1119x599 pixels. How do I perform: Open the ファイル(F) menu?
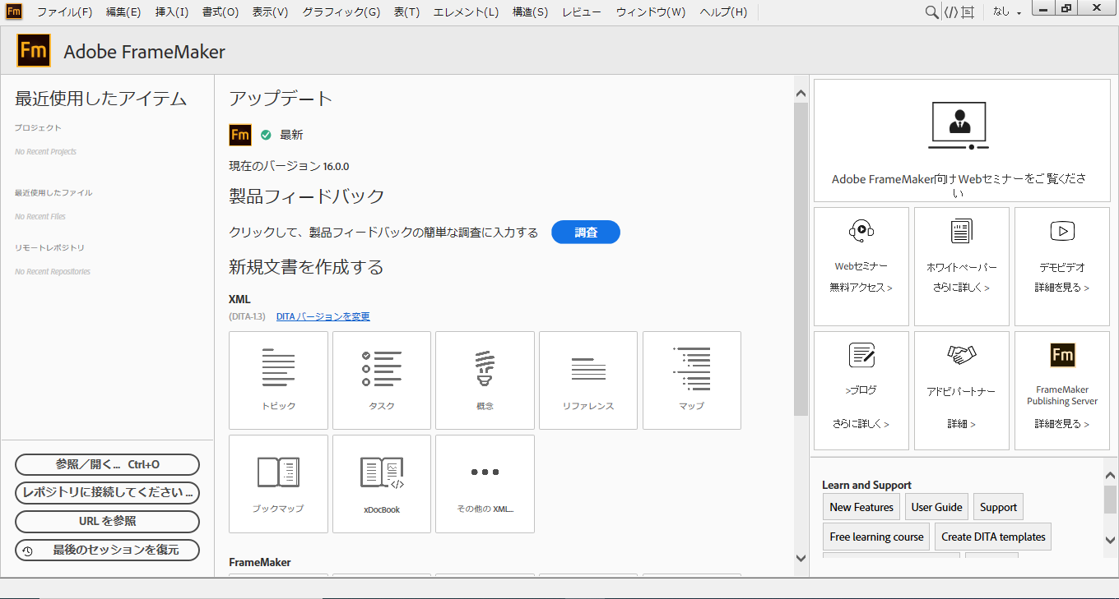point(64,12)
